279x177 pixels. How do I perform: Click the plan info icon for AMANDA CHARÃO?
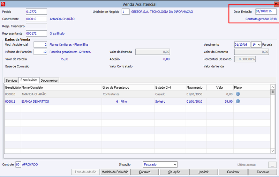[238, 94]
